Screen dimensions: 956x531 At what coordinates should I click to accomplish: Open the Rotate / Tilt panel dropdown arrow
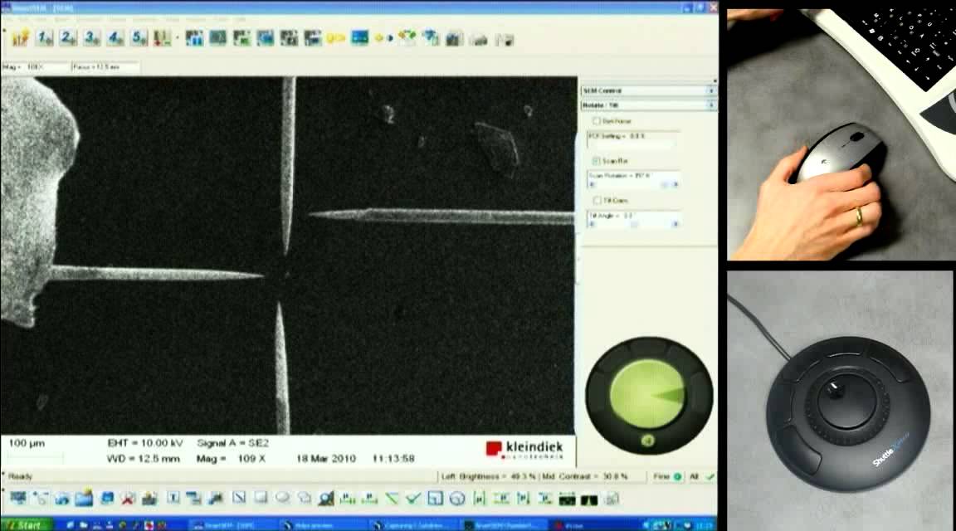[x=711, y=105]
